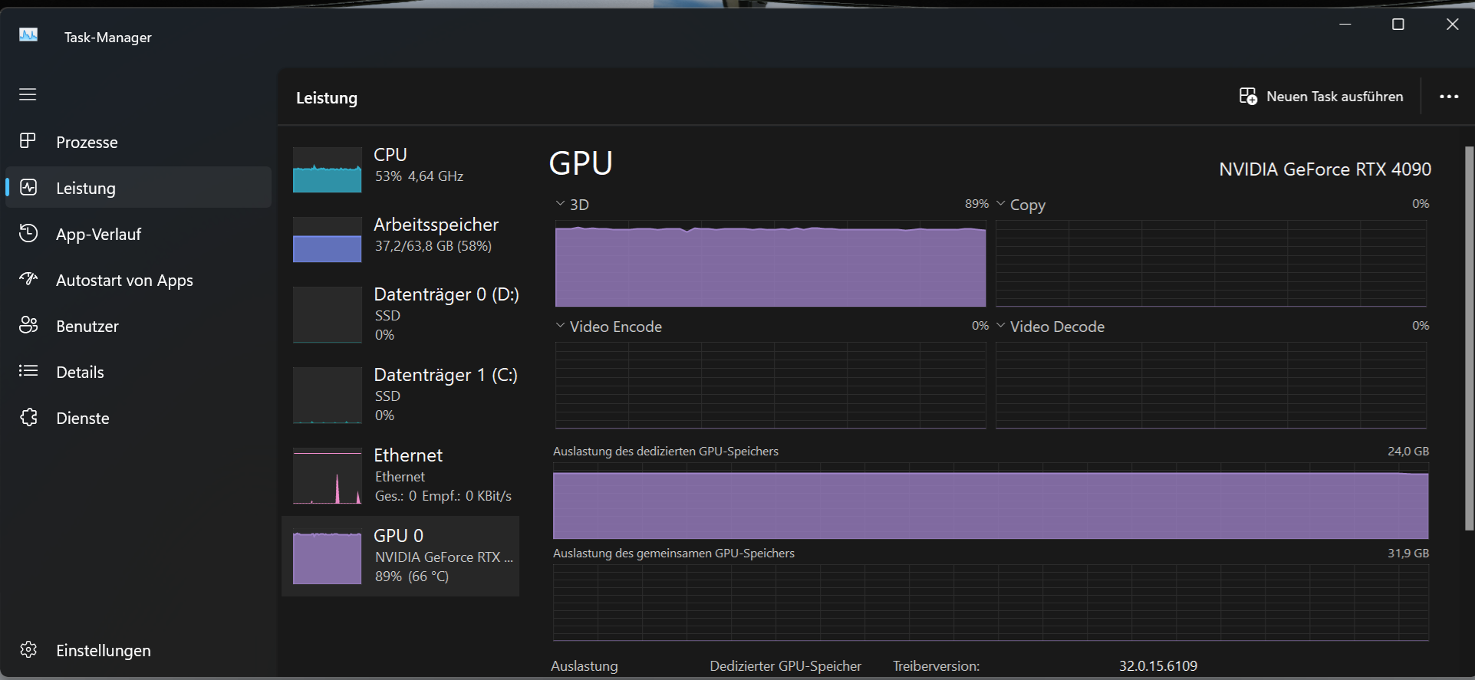1475x680 pixels.
Task: Select App-Verlauf in the sidebar
Action: [139, 234]
